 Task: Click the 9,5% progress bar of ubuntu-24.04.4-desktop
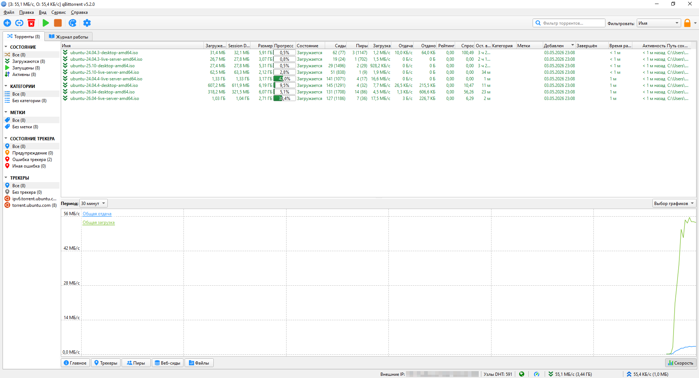[x=284, y=85]
